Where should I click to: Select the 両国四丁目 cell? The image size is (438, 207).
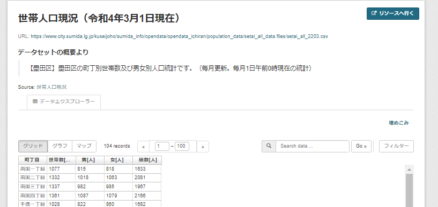[32, 195]
